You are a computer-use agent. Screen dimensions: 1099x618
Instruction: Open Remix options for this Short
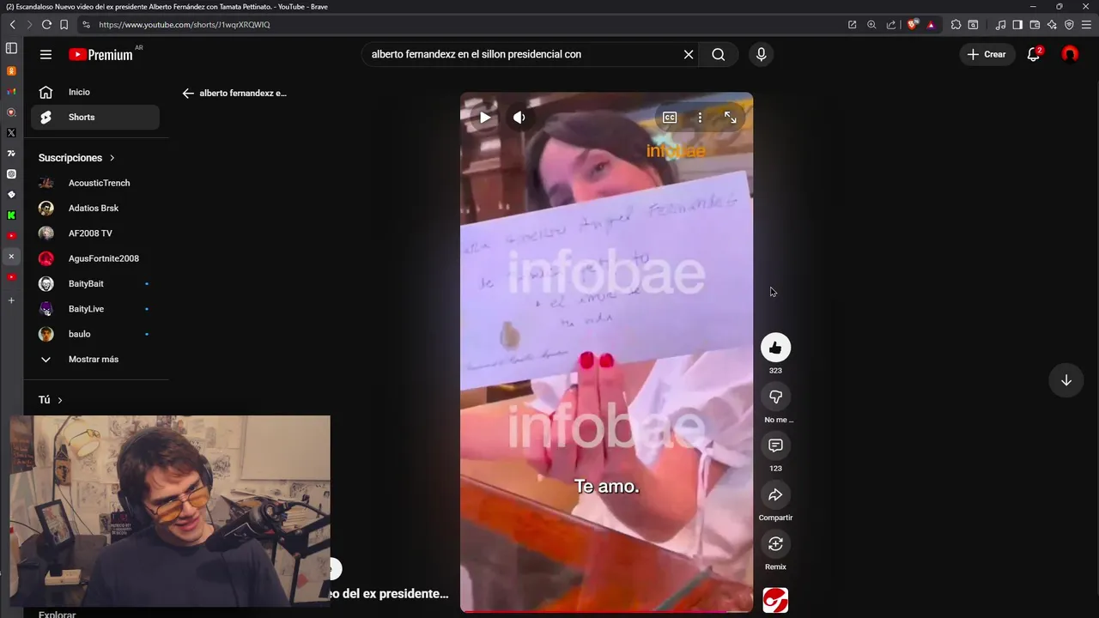775,543
